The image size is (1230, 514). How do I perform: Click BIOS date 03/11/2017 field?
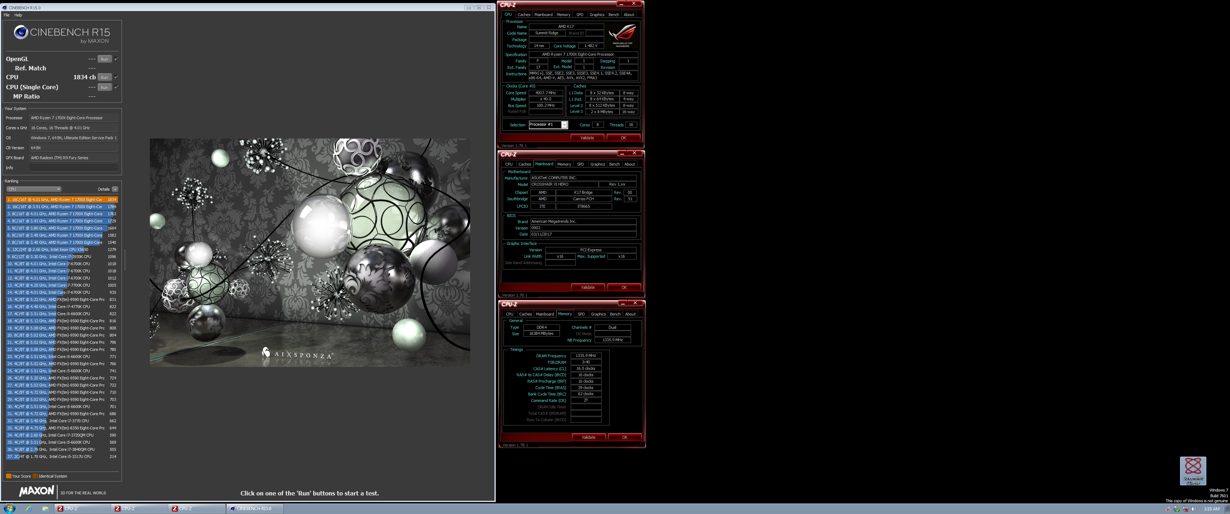pos(583,235)
